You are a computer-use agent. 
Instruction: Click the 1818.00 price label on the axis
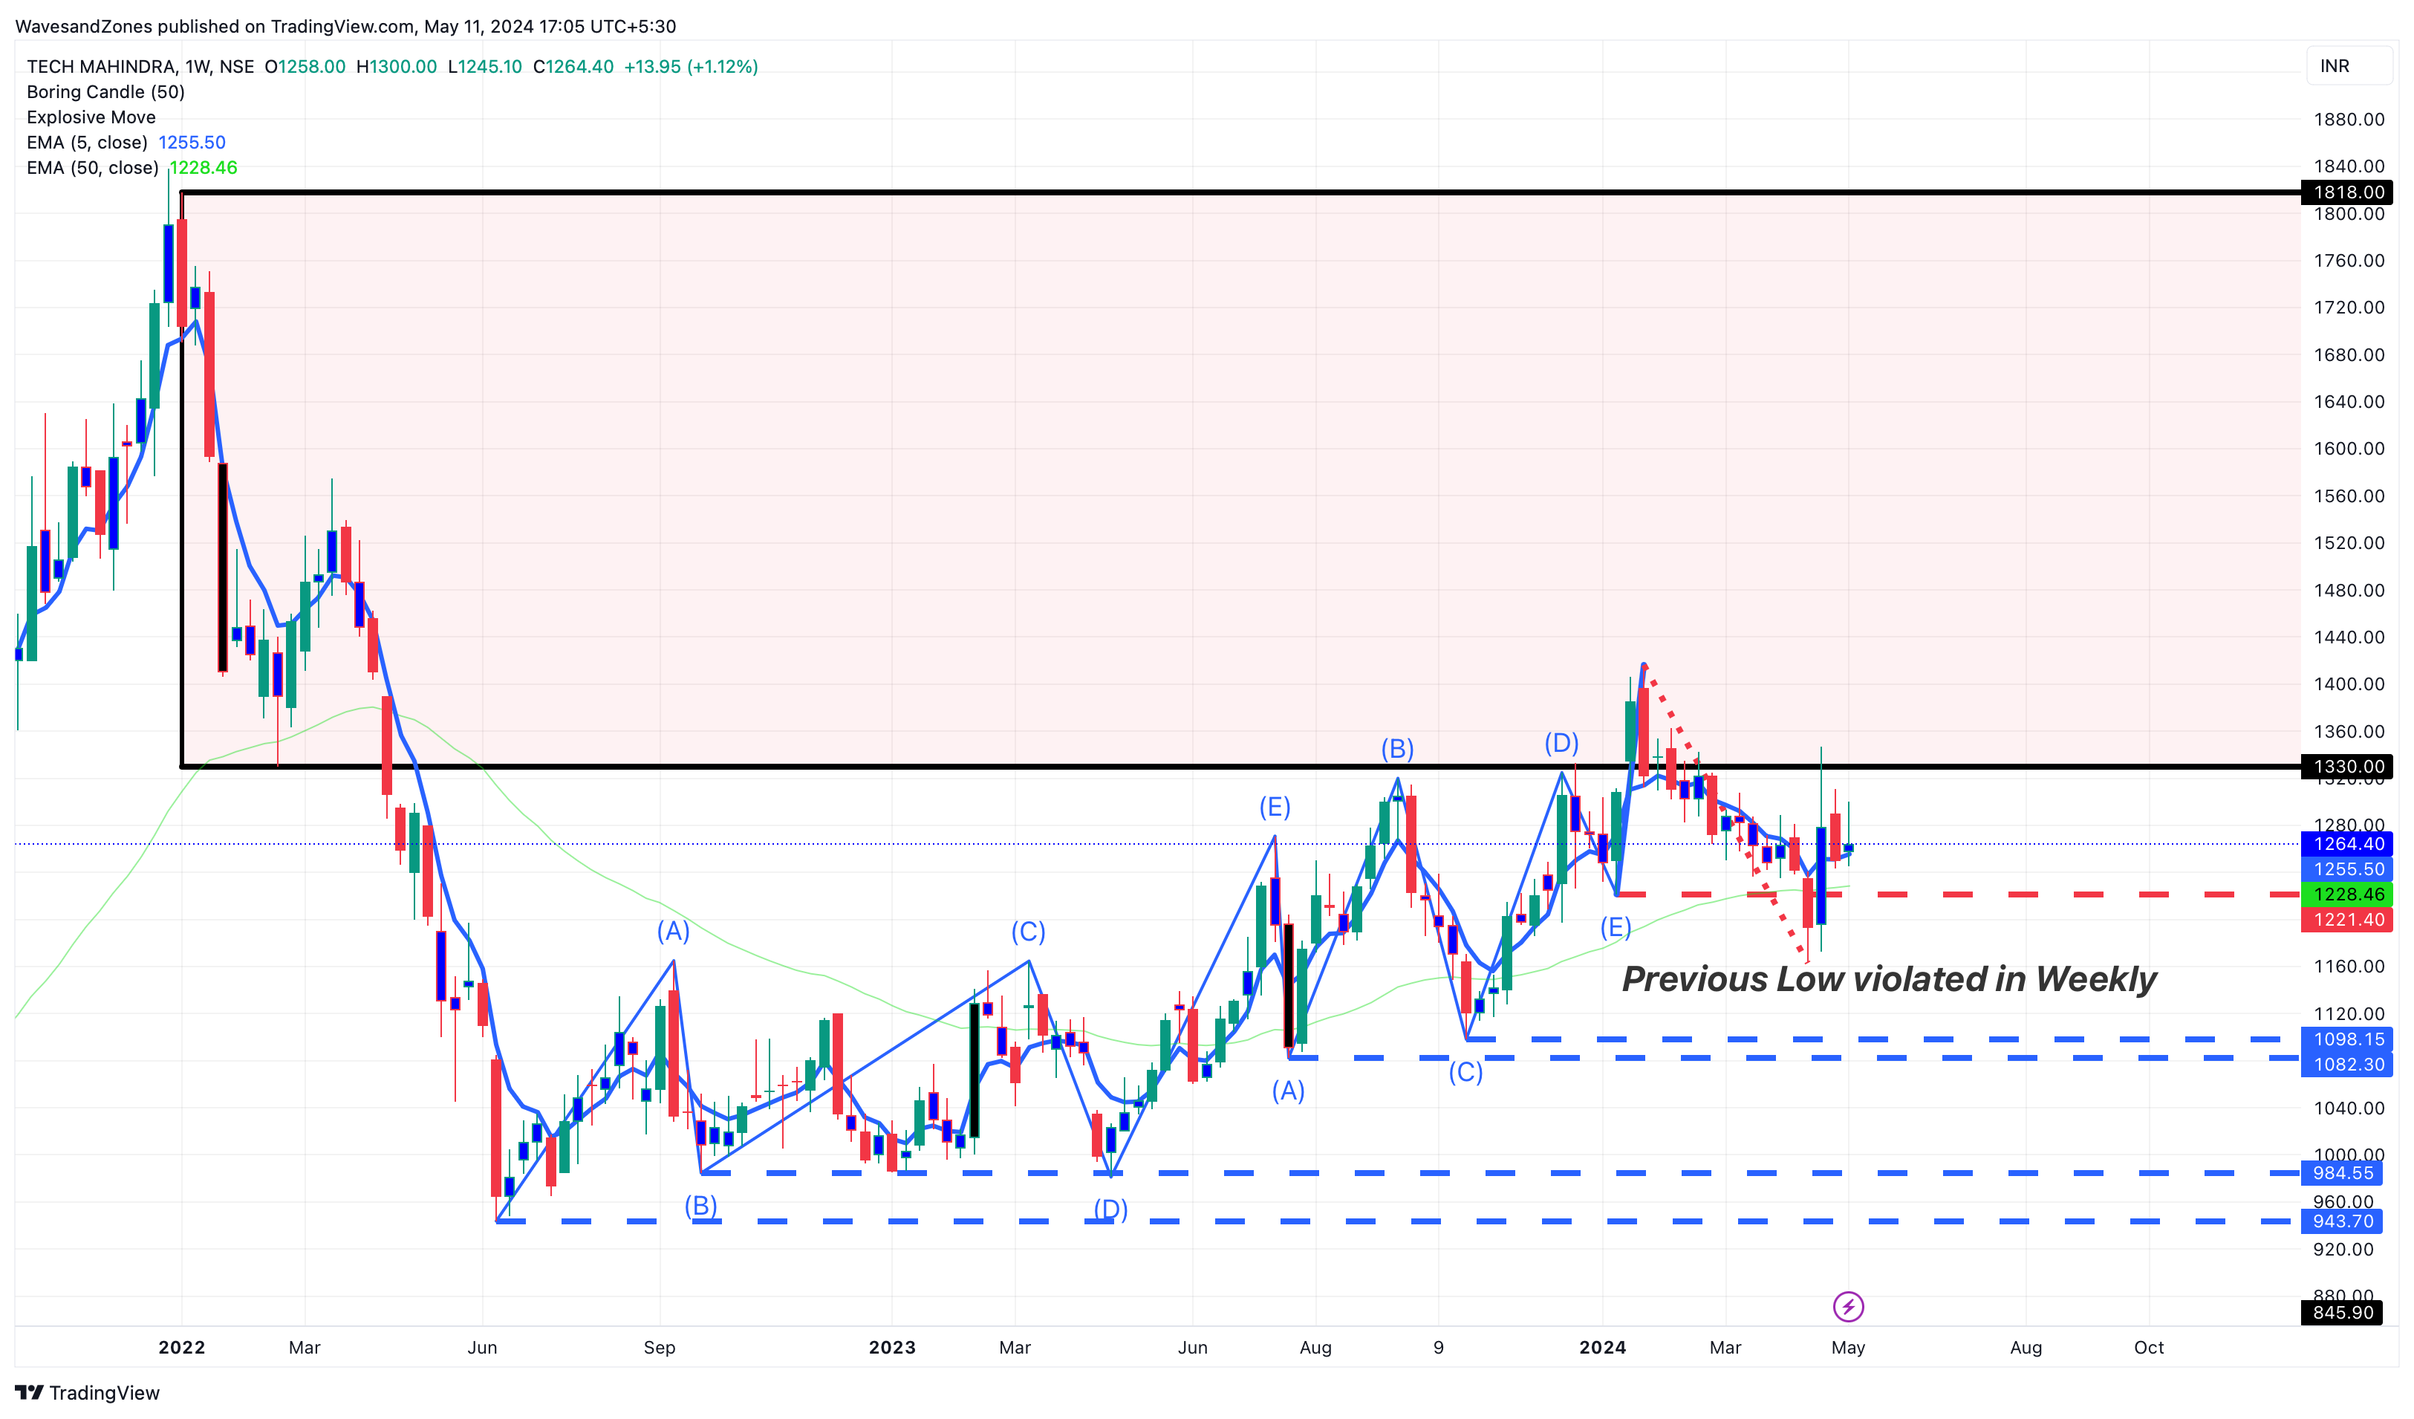click(x=2347, y=192)
